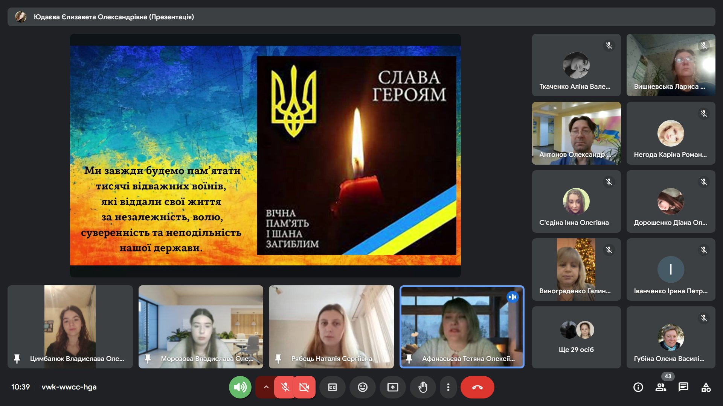
Task: Select С'єдіна Інна avatar photo
Action: 576,201
